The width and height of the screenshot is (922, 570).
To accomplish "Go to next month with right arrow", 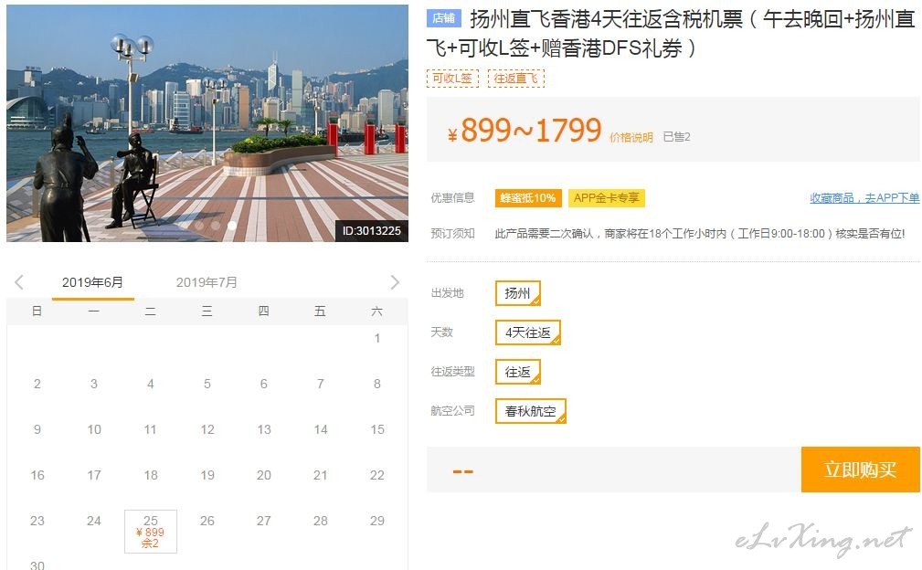I will pyautogui.click(x=395, y=282).
